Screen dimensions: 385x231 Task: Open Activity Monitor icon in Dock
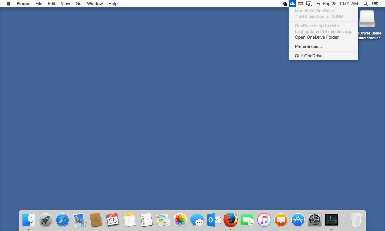click(332, 220)
